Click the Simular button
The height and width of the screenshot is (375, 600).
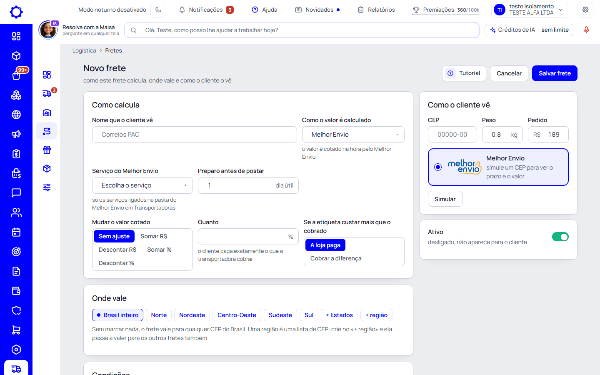click(x=445, y=199)
